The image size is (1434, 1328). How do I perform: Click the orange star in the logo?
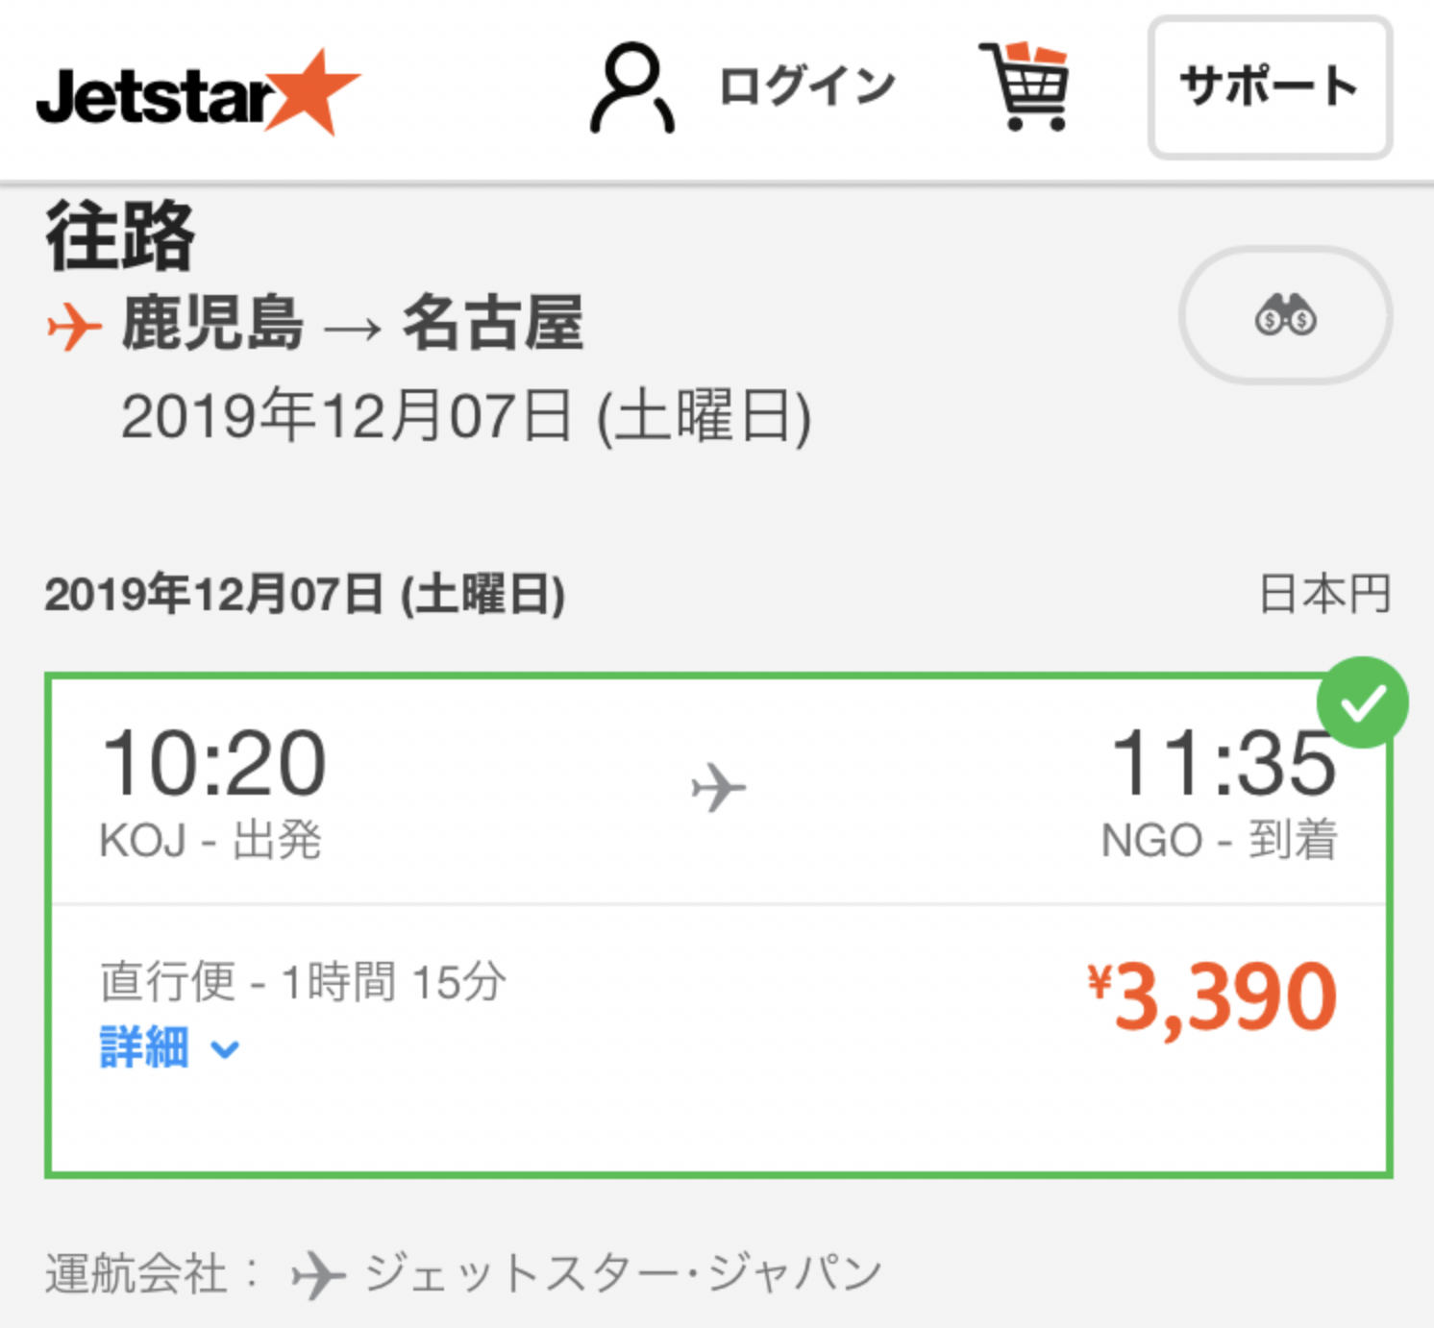[313, 91]
